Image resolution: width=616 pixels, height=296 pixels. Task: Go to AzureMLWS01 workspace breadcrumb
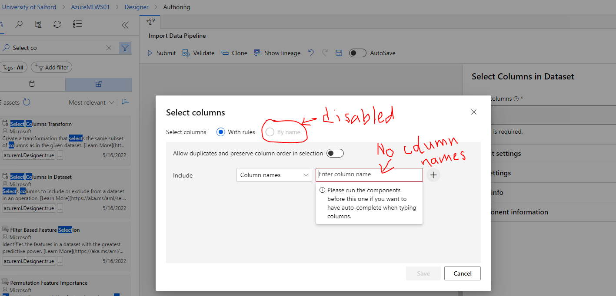(x=90, y=7)
